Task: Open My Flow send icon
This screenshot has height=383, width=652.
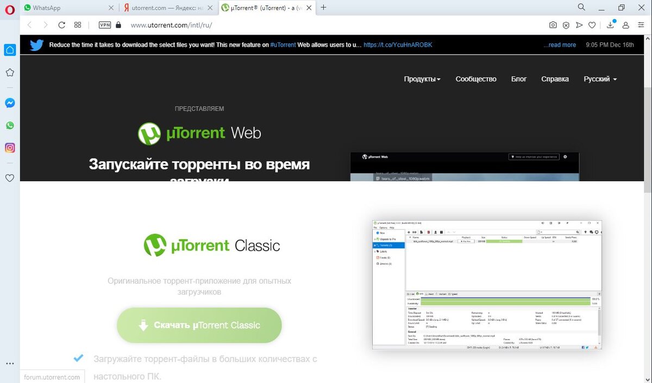Action: tap(579, 25)
